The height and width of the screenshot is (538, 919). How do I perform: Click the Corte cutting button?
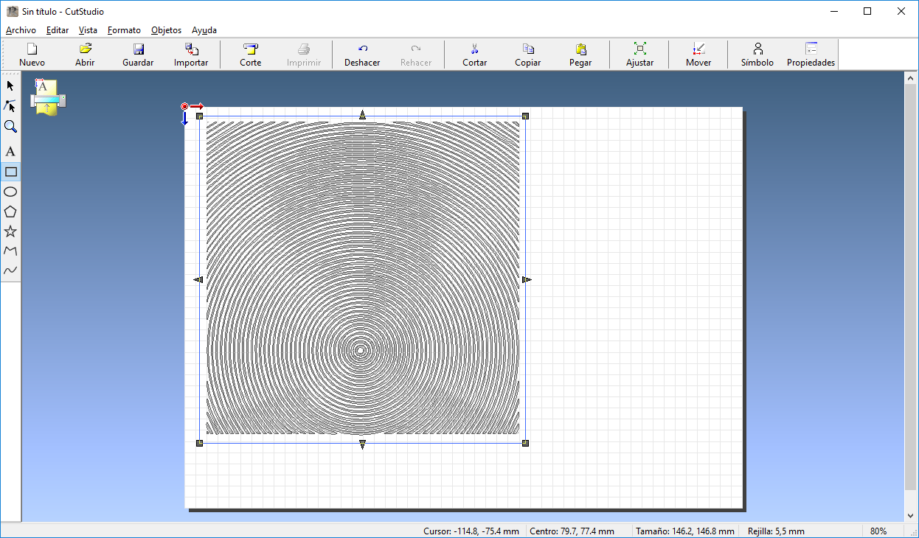(251, 55)
